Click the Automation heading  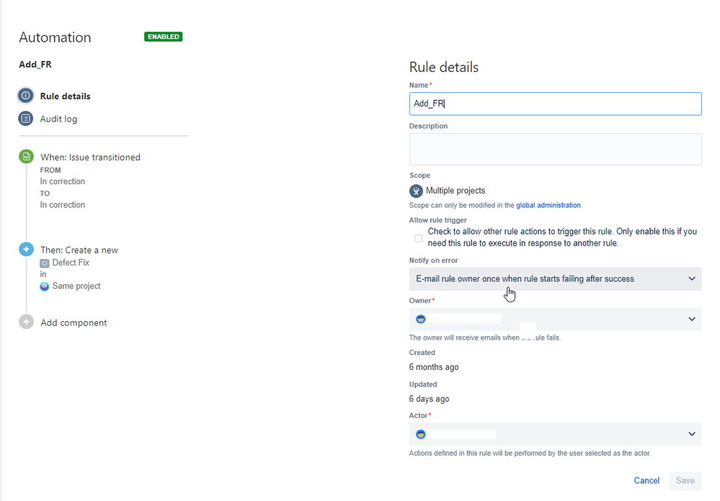(55, 37)
